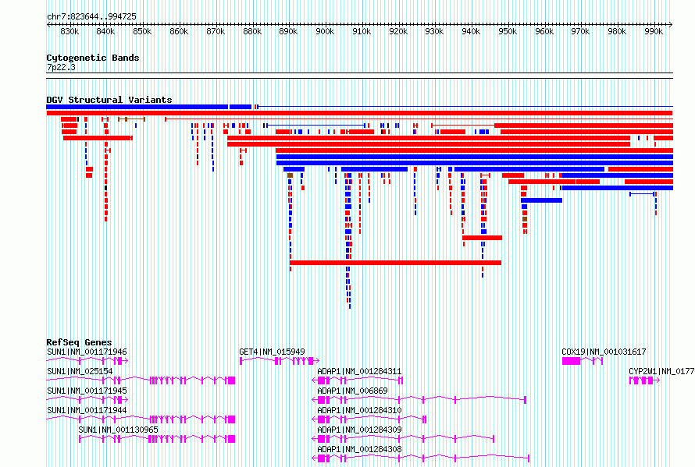Screen dimensions: 695x467
Task: Click the CYP2W1 gene model glyph
Action: pos(644,380)
